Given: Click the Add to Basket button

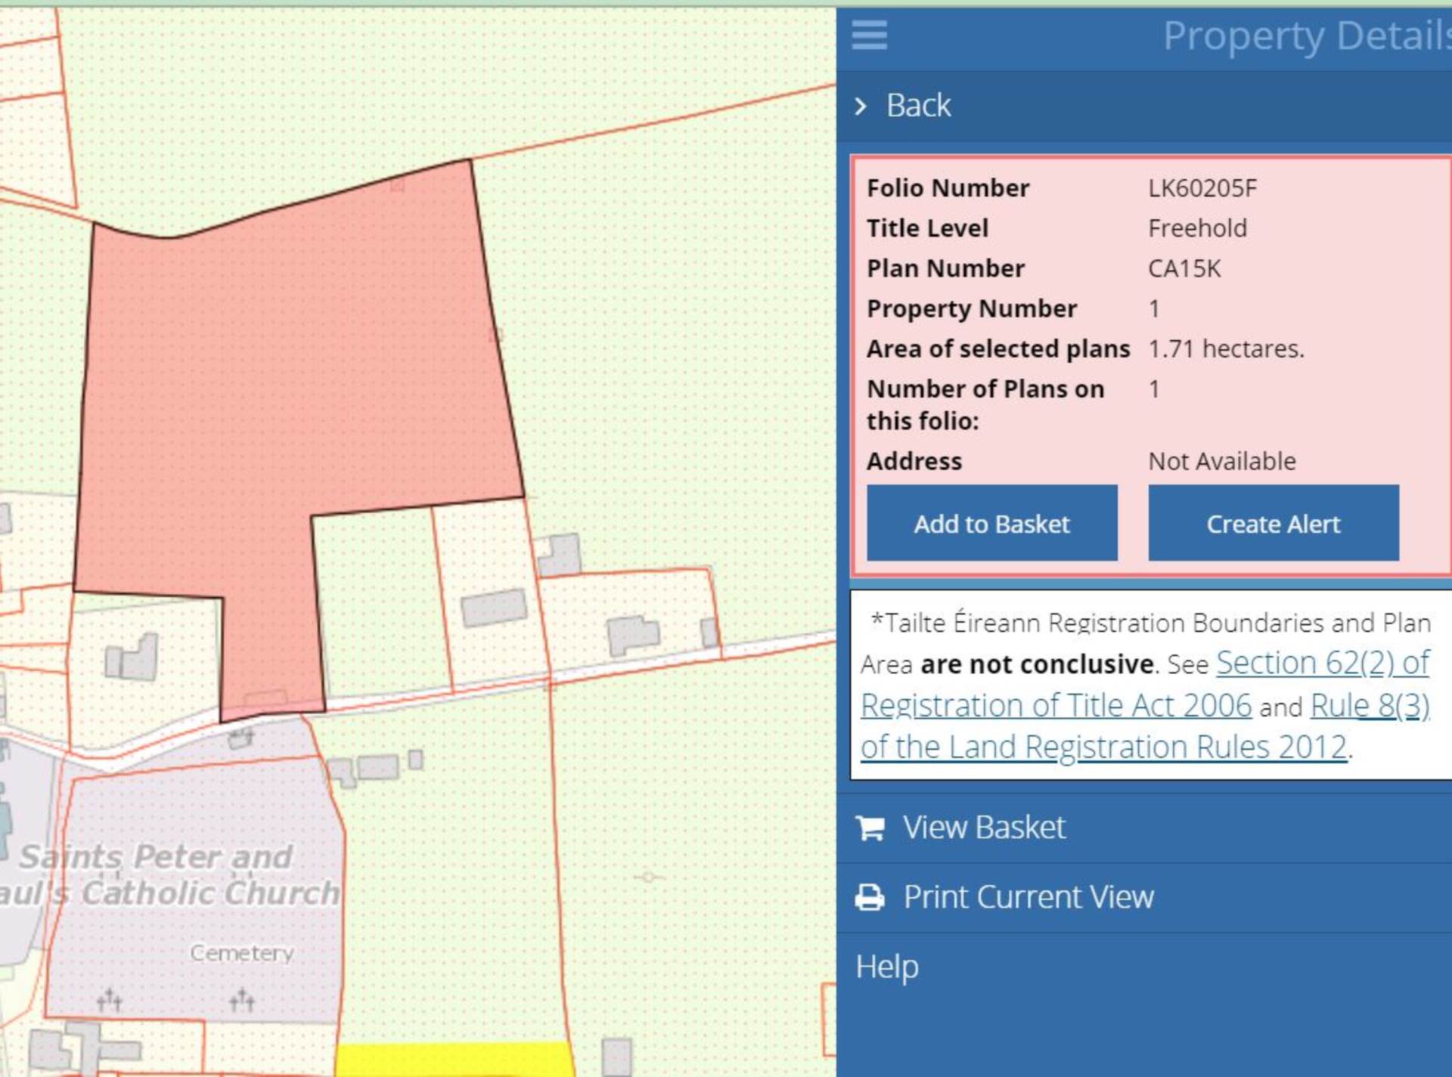Looking at the screenshot, I should pyautogui.click(x=991, y=523).
